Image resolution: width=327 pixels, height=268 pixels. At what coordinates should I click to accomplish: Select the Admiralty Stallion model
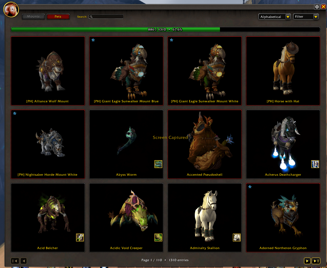click(x=206, y=216)
